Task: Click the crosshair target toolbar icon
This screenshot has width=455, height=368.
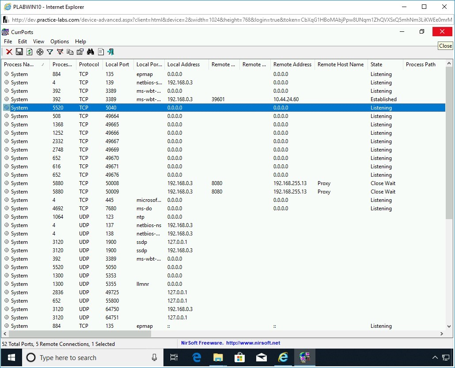Action: coord(40,52)
